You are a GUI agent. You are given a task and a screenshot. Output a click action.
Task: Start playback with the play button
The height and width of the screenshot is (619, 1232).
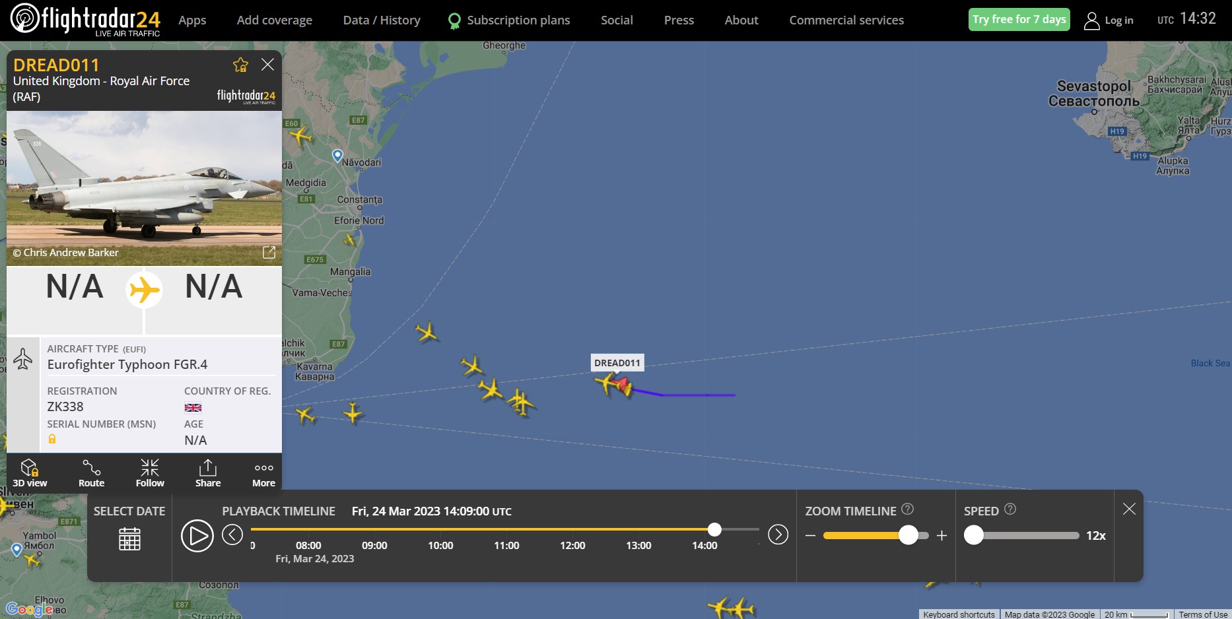[197, 535]
